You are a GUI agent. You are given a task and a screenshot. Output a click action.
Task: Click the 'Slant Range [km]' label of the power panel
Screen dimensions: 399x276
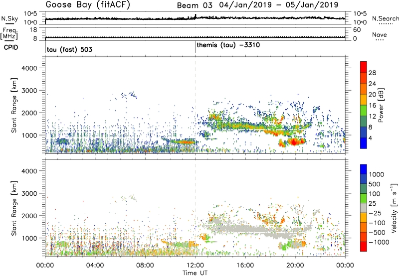14,105
